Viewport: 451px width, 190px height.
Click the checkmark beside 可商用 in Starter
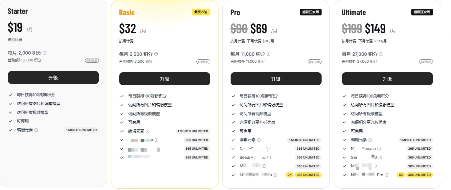click(11, 121)
